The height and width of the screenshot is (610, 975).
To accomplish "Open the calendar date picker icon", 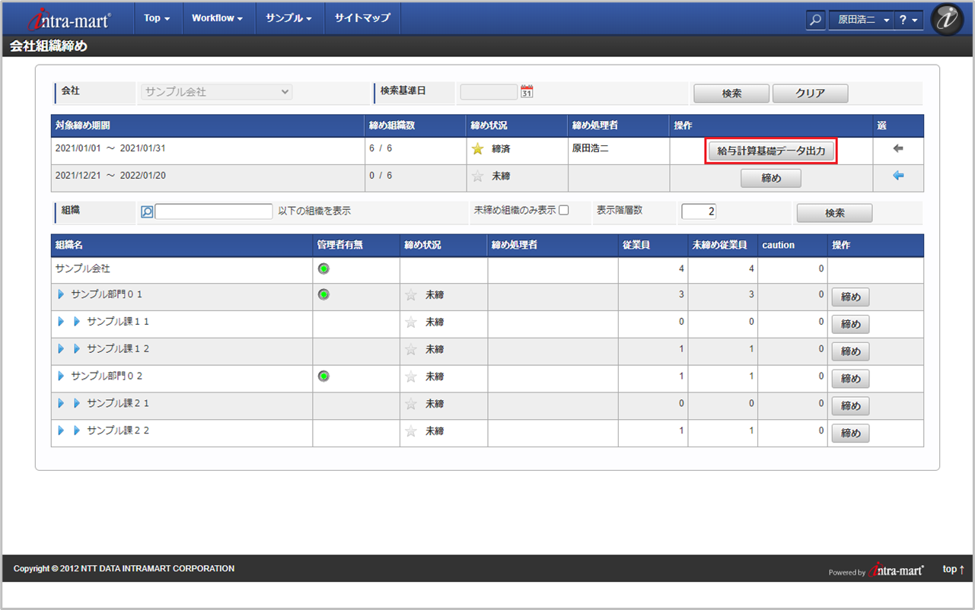I will (527, 91).
